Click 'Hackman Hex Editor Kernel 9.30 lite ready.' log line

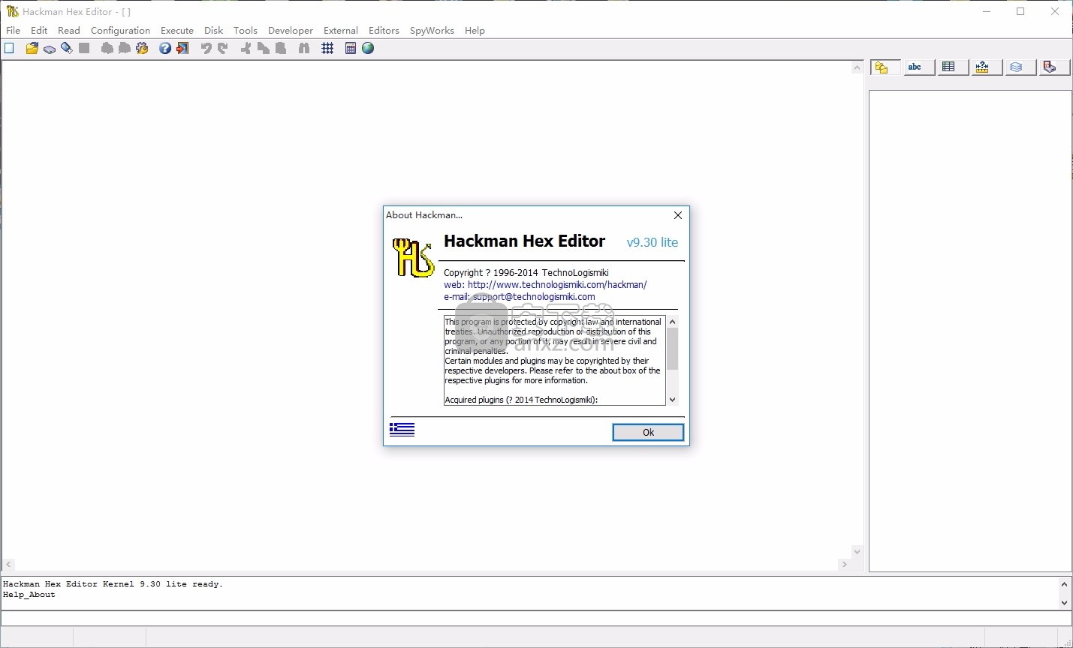[113, 584]
